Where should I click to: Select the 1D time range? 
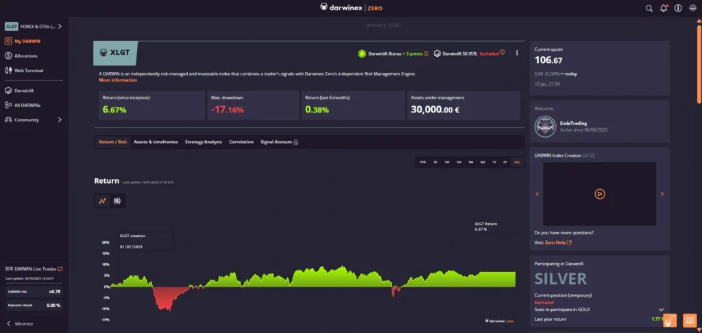(435, 162)
